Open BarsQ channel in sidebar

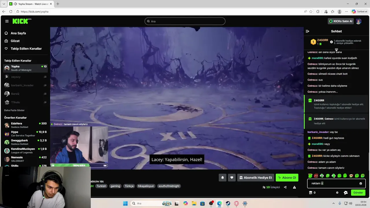click(x=25, y=94)
